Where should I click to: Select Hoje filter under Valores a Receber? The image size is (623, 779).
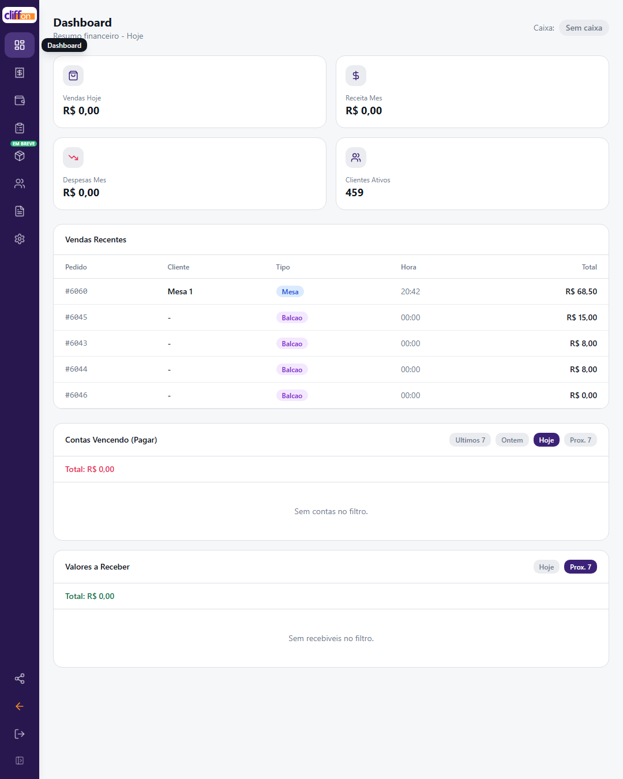546,567
